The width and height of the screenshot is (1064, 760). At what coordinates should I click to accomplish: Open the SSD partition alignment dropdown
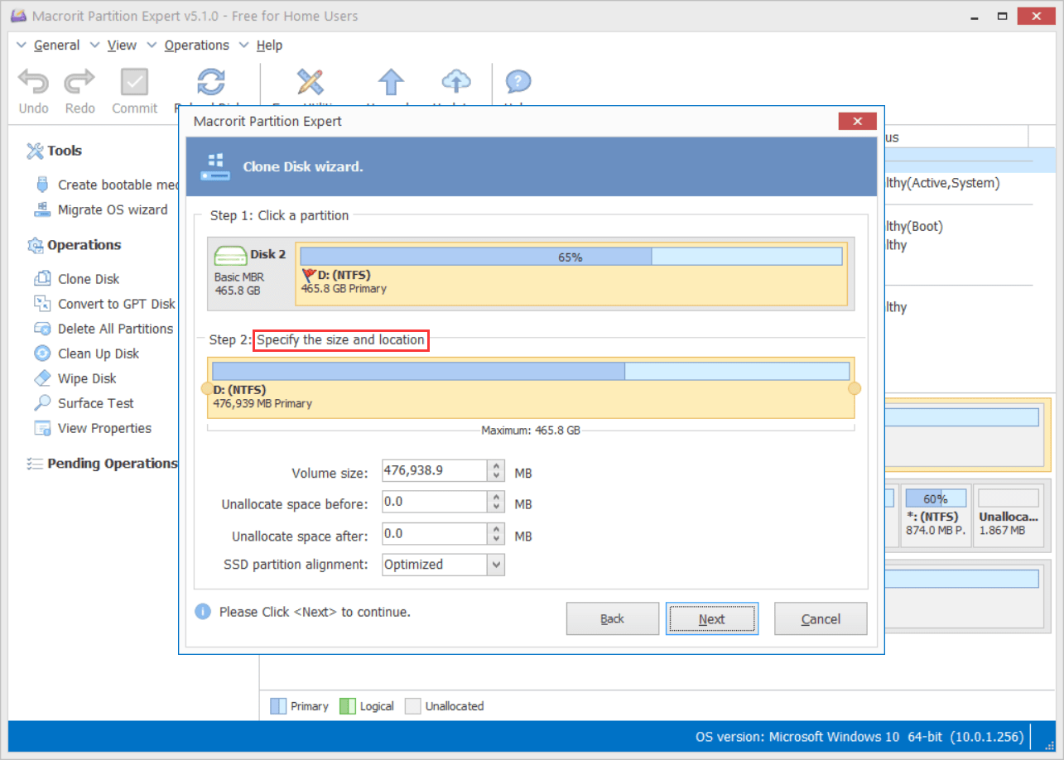tap(496, 565)
